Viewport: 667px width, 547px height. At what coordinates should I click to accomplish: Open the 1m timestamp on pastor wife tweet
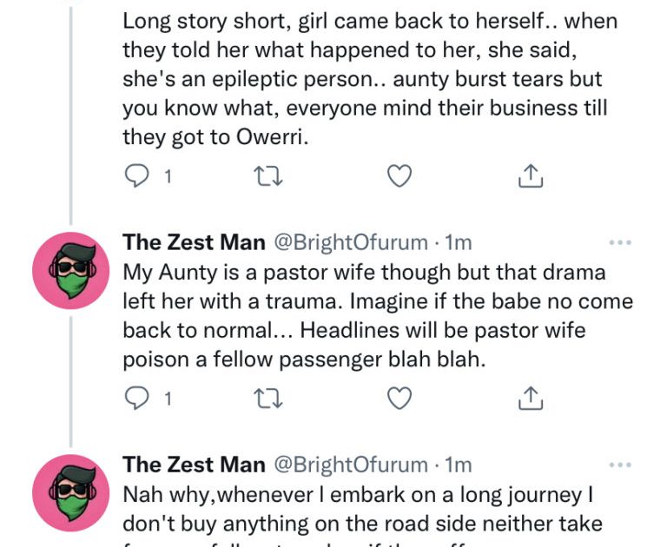[458, 242]
